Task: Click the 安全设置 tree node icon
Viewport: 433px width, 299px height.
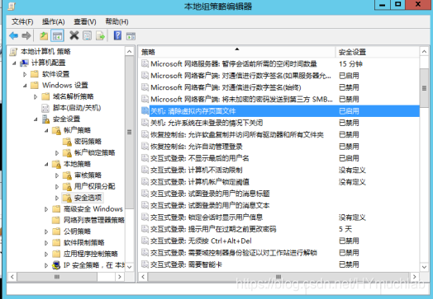Action: pyautogui.click(x=45, y=119)
